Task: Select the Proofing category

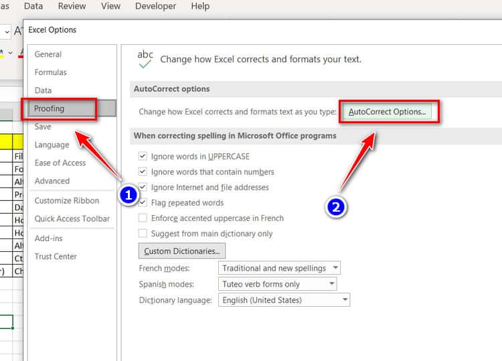Action: point(72,109)
